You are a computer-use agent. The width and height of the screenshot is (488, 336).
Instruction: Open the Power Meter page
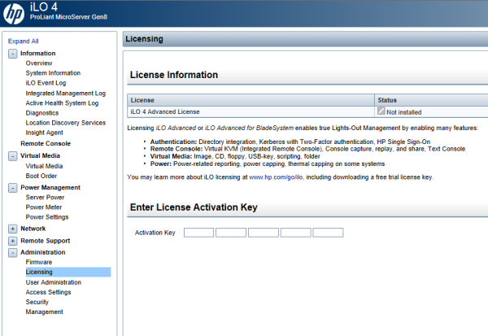(x=44, y=207)
